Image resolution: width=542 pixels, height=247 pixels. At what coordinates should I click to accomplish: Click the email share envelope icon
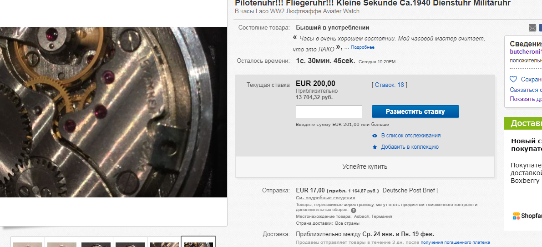(x=532, y=28)
